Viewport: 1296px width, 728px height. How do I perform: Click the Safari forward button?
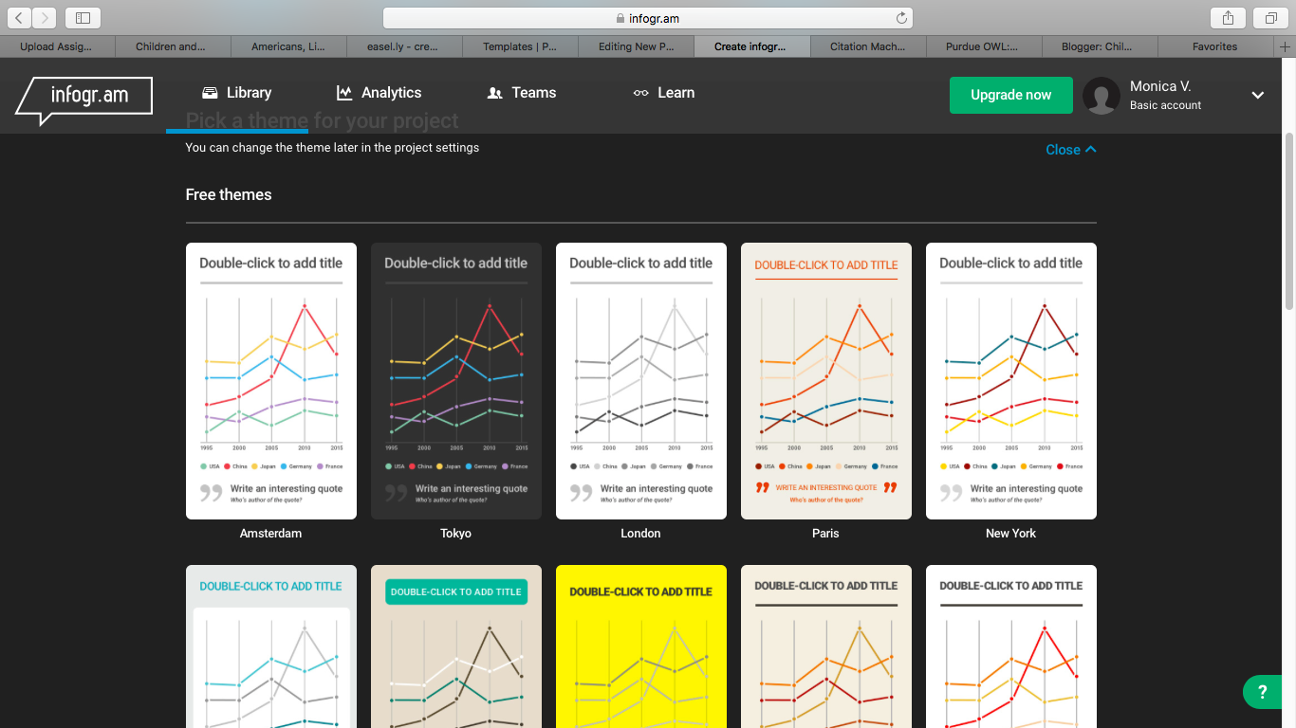tap(45, 18)
